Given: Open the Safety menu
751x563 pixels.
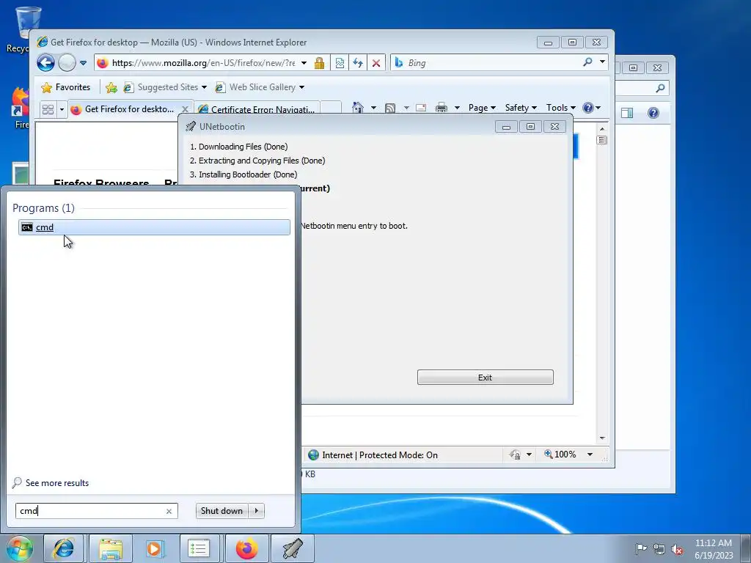Looking at the screenshot, I should [521, 108].
